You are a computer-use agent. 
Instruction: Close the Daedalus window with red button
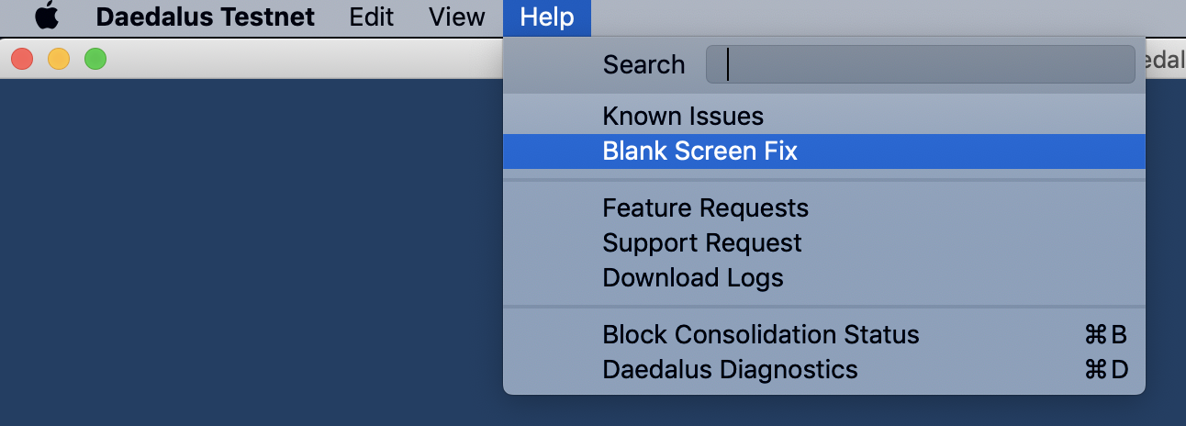22,60
